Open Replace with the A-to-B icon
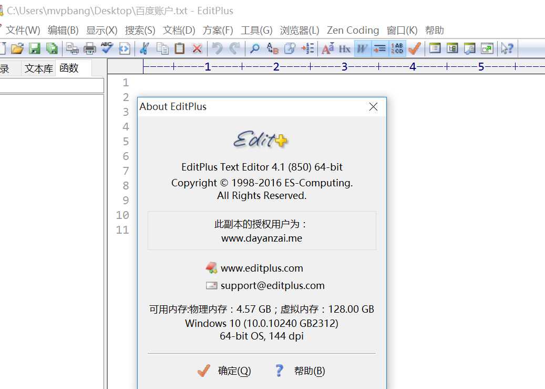This screenshot has height=389, width=545. click(x=272, y=48)
